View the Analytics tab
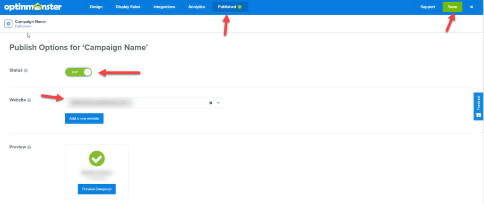 [x=197, y=7]
